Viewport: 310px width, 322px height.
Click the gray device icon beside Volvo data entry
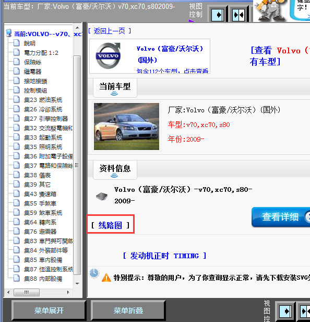click(x=102, y=196)
